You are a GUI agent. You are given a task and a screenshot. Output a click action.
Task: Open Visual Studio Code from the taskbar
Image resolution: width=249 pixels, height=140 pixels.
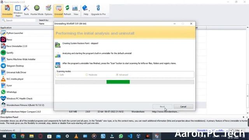pos(130,136)
